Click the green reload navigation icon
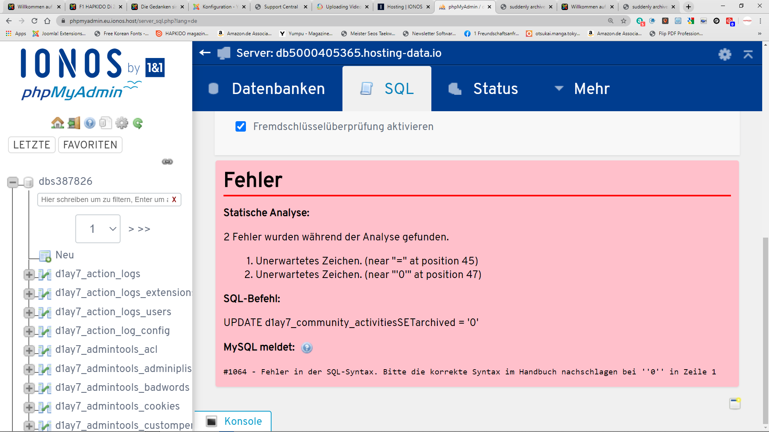This screenshot has width=769, height=432. (138, 123)
